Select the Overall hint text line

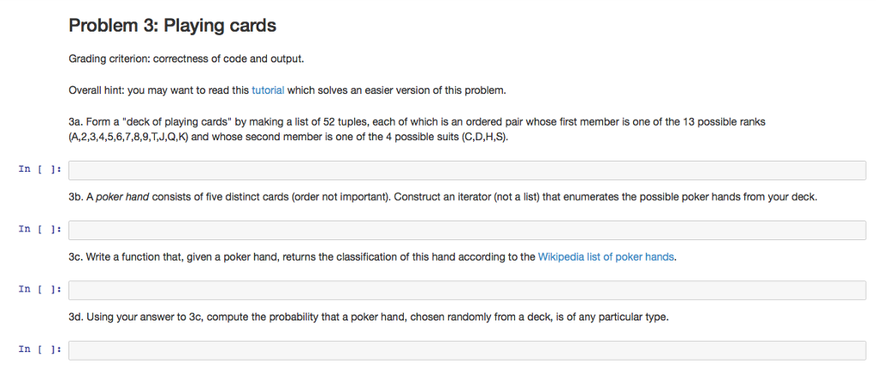tap(287, 90)
